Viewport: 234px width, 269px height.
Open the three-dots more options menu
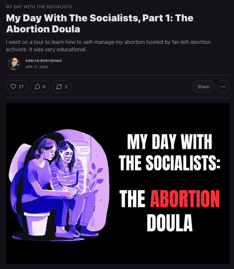point(223,87)
